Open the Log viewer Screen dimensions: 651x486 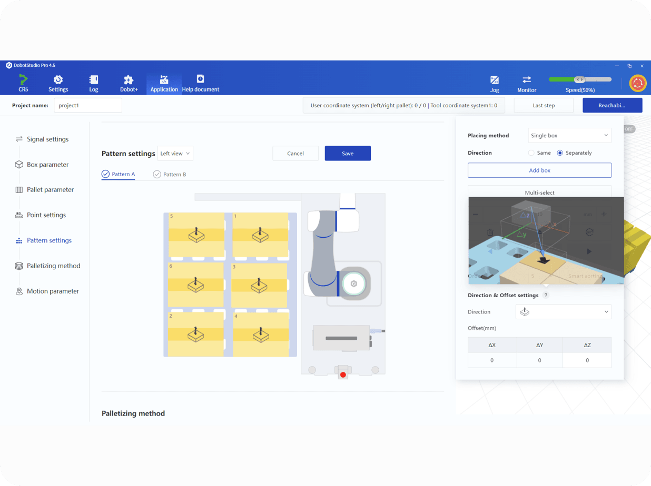coord(93,83)
